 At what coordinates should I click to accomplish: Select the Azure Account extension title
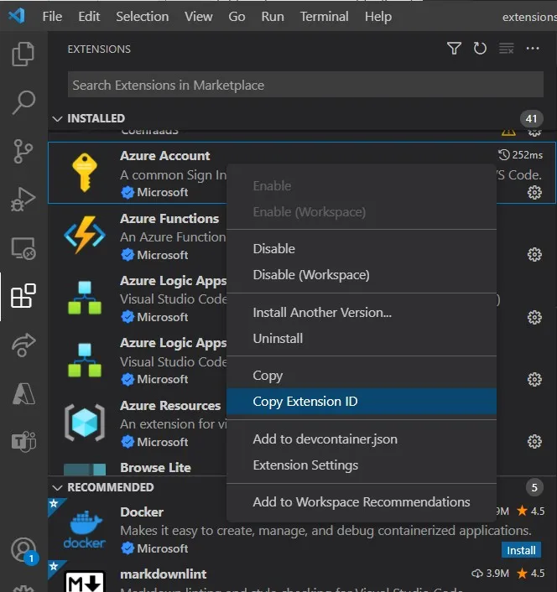pyautogui.click(x=164, y=156)
